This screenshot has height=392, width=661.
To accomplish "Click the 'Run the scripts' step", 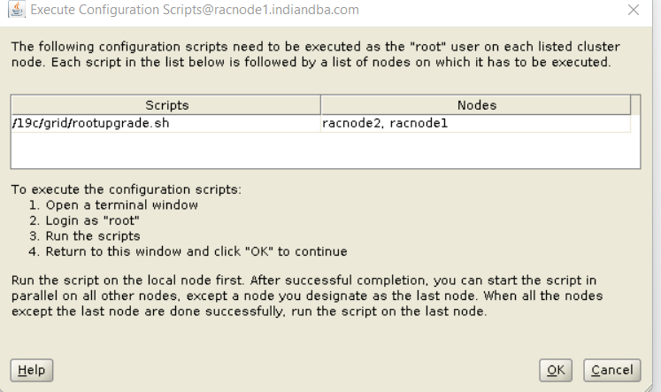I will (x=85, y=236).
